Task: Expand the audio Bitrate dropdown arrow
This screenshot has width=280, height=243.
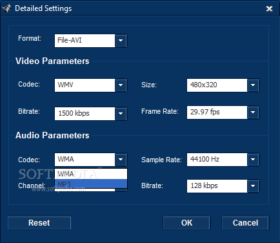Action: [x=253, y=186]
